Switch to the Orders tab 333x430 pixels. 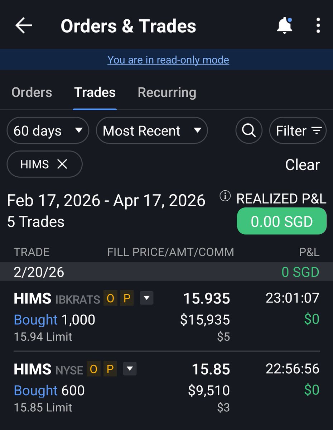coord(31,92)
